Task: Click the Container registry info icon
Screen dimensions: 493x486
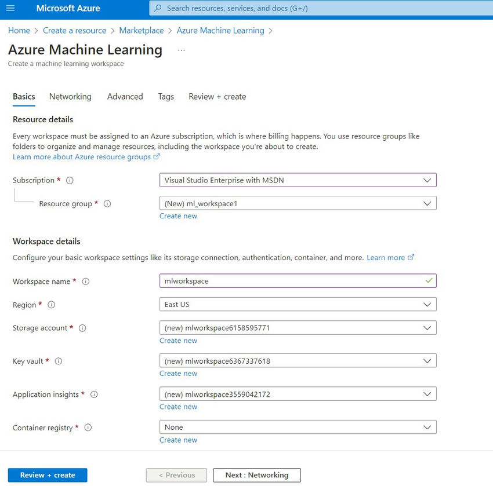Action: click(88, 427)
